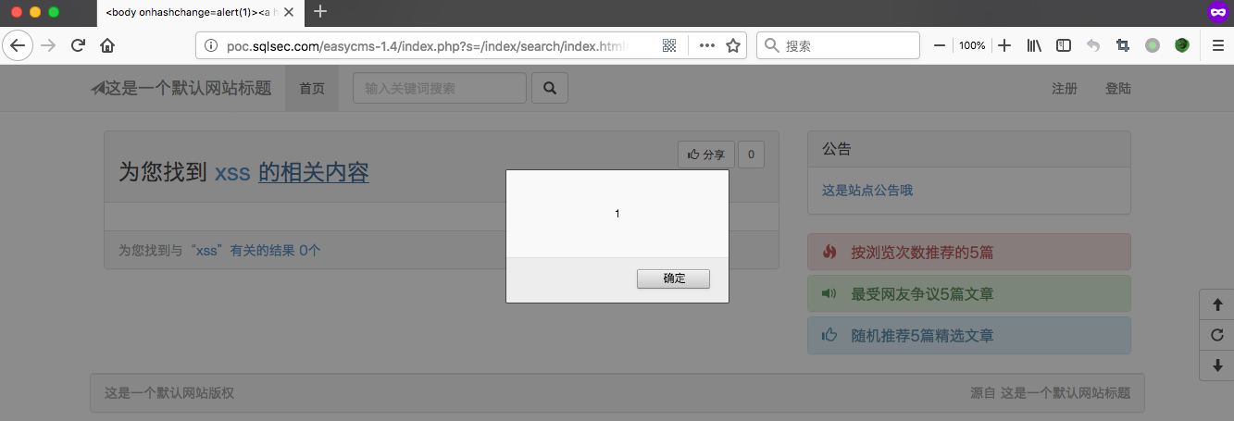The width and height of the screenshot is (1234, 421).
Task: Click the private browsing mask icon
Action: (x=1216, y=12)
